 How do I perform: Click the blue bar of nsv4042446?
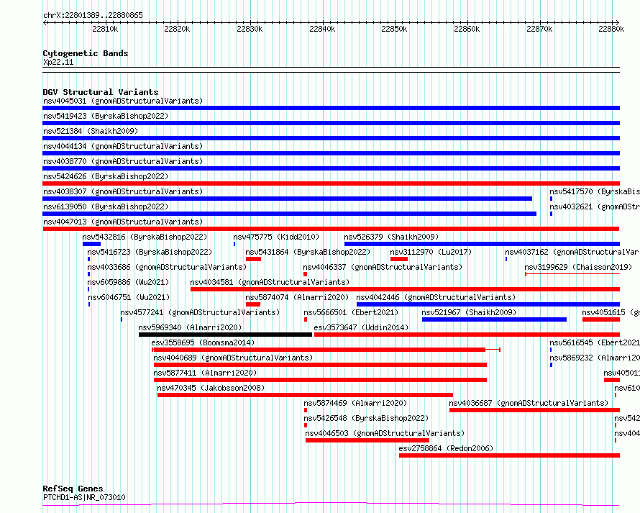(x=488, y=304)
